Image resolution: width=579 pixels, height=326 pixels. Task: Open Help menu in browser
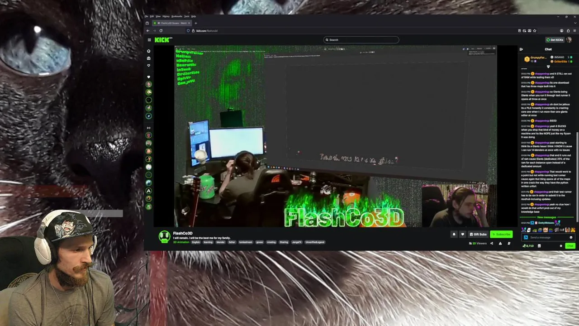coord(194,16)
